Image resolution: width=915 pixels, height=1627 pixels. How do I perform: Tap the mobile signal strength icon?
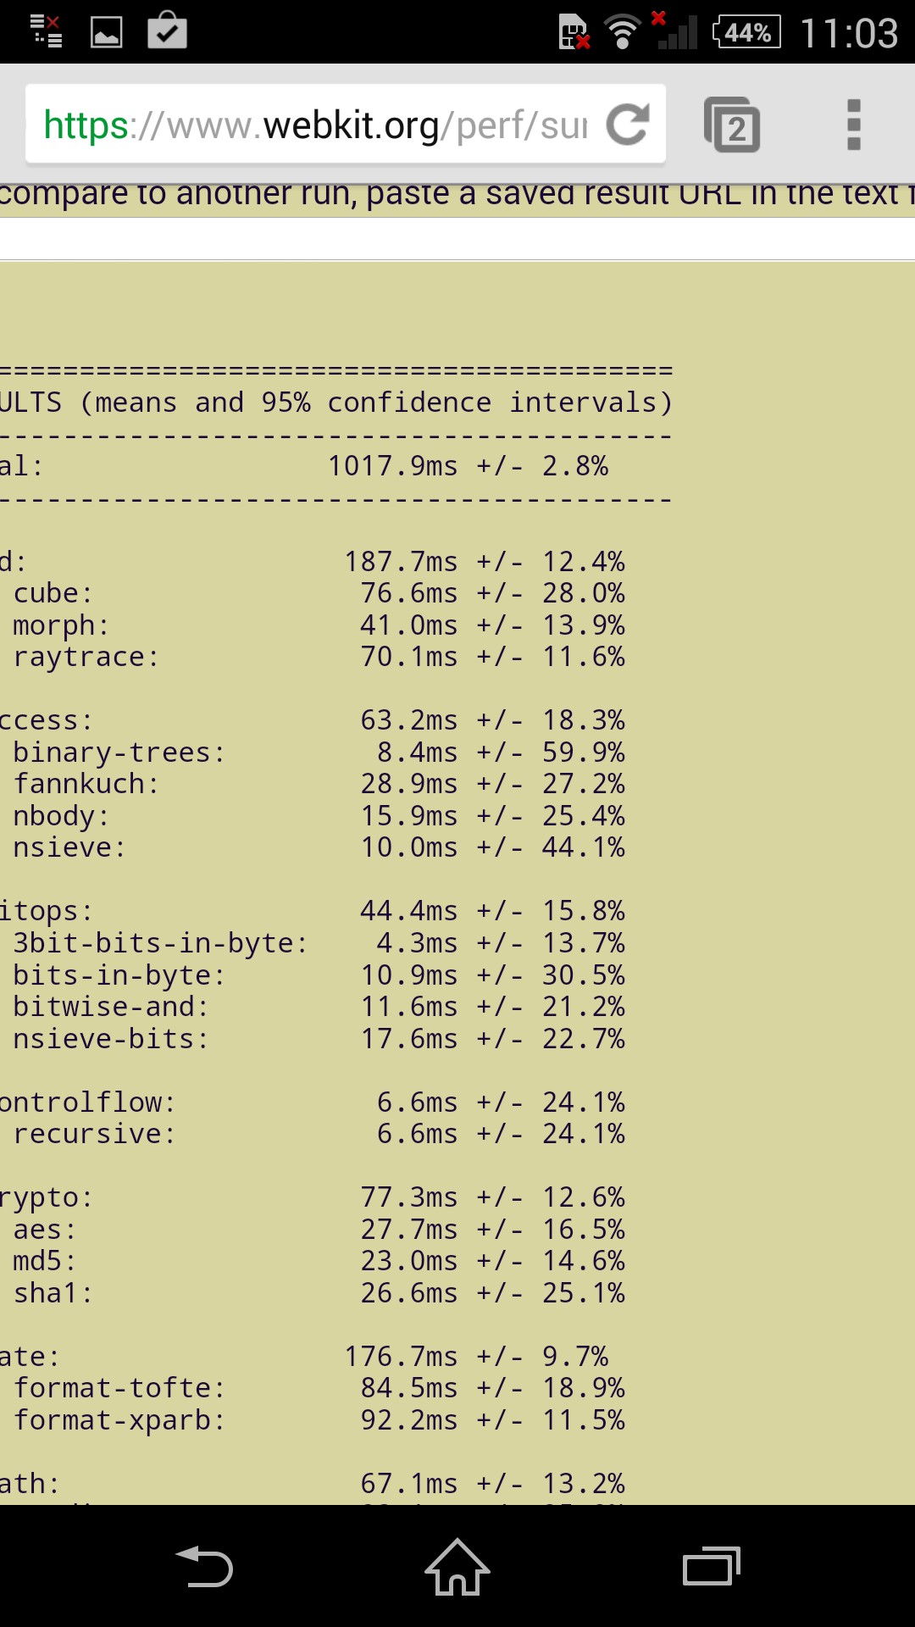point(676,32)
